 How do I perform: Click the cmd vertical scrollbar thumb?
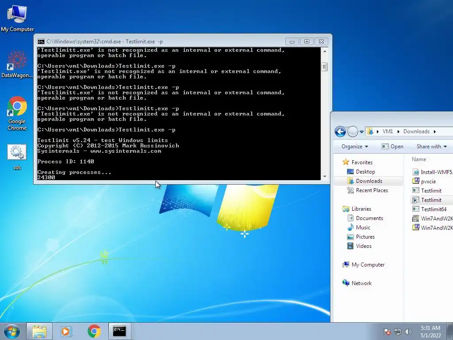[x=324, y=67]
